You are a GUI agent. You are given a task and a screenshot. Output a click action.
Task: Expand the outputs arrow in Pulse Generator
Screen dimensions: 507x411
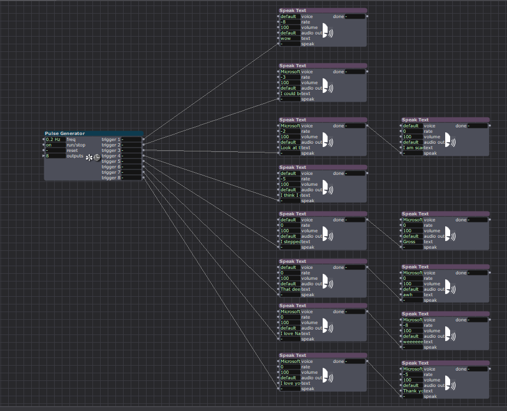point(43,156)
